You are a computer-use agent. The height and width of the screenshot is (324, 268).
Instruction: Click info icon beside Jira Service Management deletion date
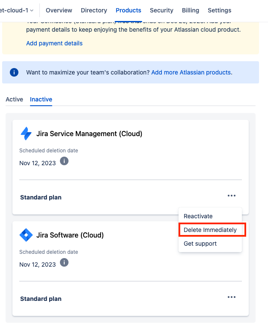tap(64, 161)
